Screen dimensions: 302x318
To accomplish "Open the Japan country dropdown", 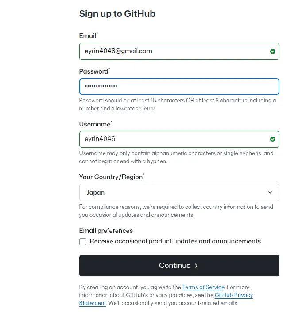I will (x=179, y=192).
